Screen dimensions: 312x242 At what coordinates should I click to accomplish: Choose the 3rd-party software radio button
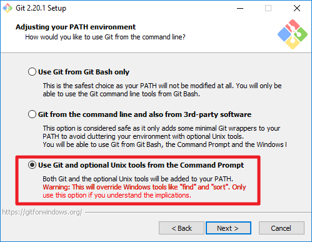point(32,114)
